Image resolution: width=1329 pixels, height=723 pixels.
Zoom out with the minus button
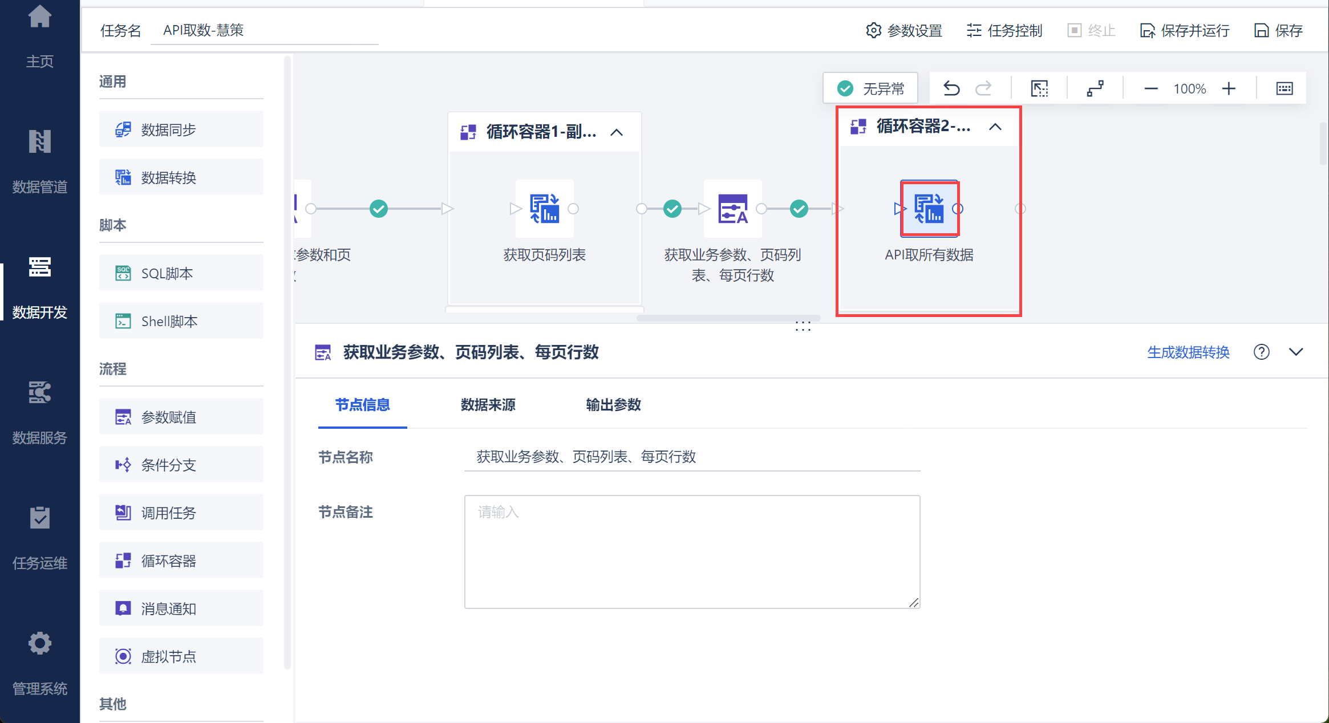point(1151,88)
